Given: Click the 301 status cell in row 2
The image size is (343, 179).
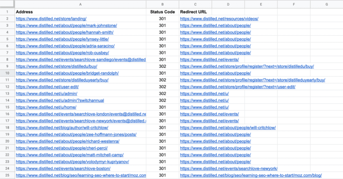Looking at the screenshot, I should [162, 19].
